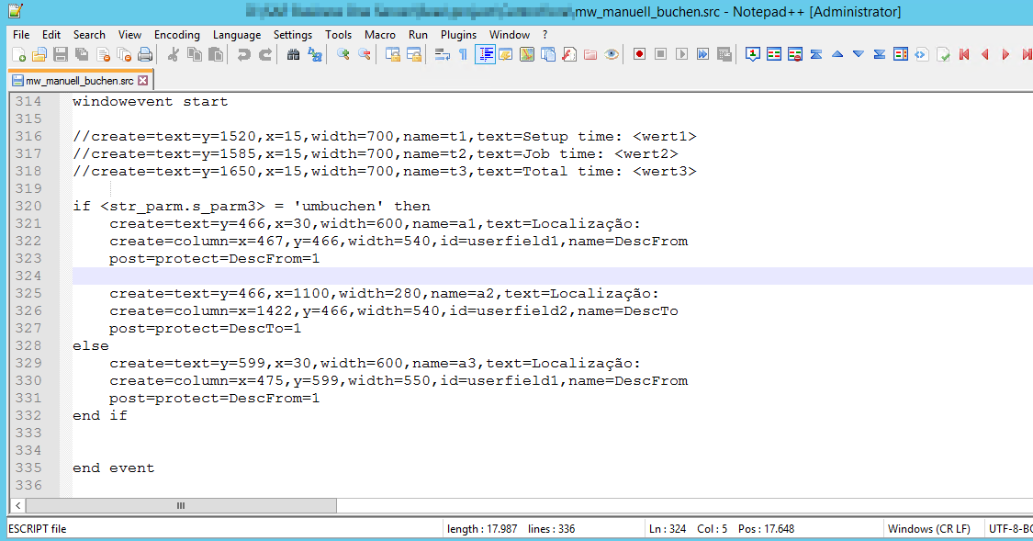This screenshot has width=1033, height=541.
Task: Close the current document using the toolbar Close icon
Action: click(103, 55)
